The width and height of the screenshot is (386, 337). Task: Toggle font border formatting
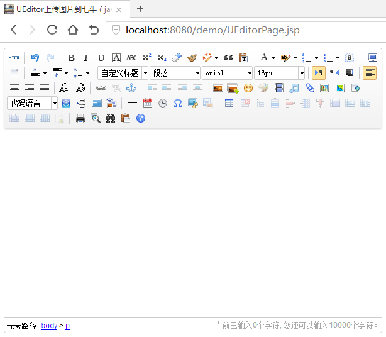[116, 58]
